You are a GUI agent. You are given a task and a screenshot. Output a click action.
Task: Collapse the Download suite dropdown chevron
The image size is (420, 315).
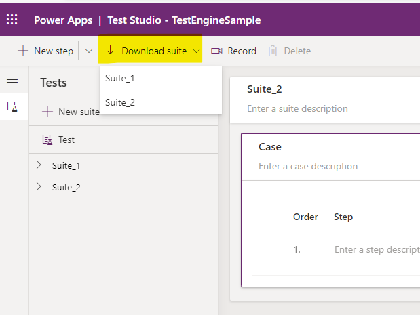point(197,51)
